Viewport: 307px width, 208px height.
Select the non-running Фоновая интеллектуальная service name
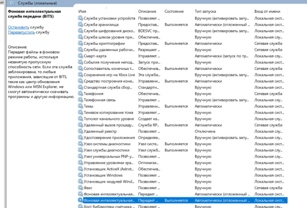(109, 194)
